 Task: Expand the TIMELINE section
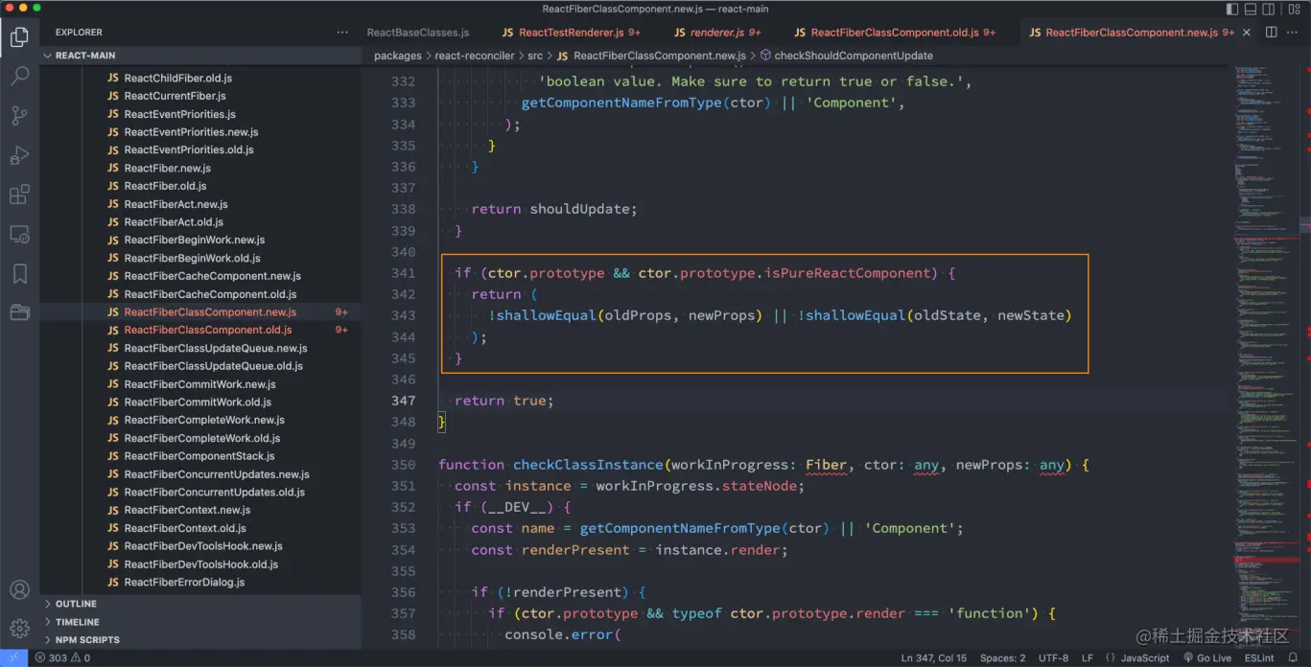[x=201, y=622]
